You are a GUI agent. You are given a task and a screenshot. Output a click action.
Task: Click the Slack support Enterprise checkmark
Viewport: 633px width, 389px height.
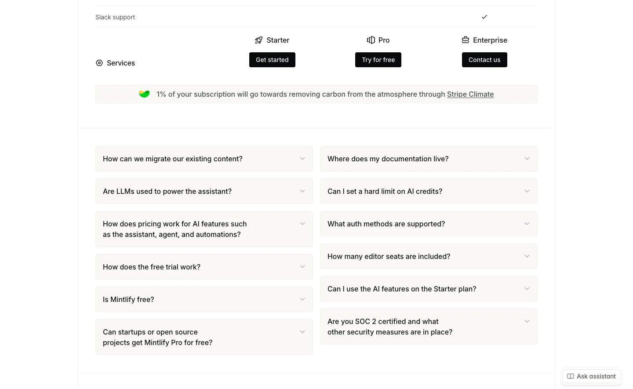484,17
